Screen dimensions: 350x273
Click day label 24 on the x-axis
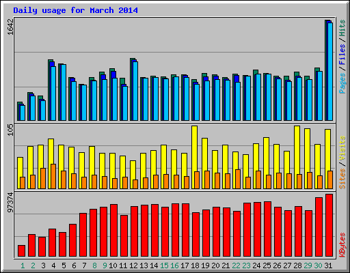click(x=256, y=265)
